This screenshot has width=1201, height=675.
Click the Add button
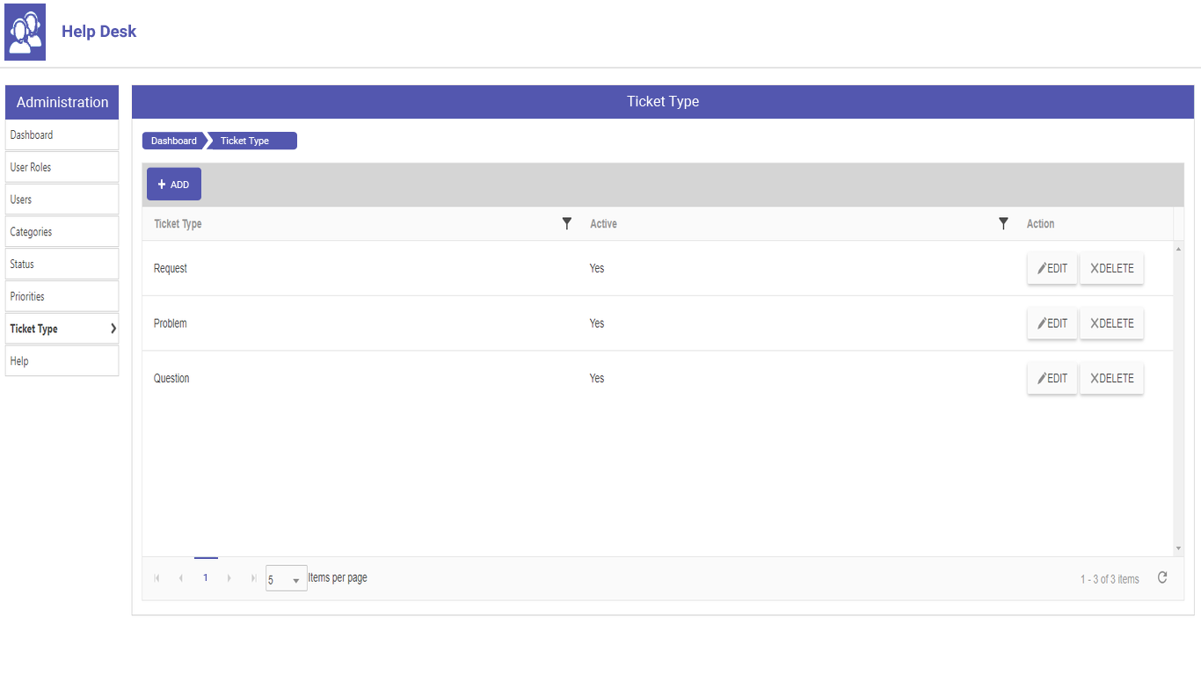(x=174, y=185)
